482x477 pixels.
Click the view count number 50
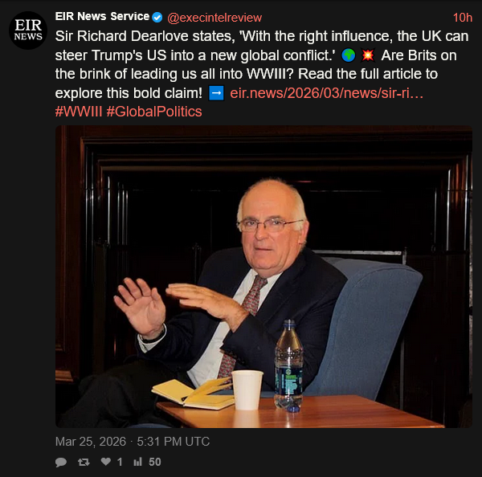click(x=154, y=462)
